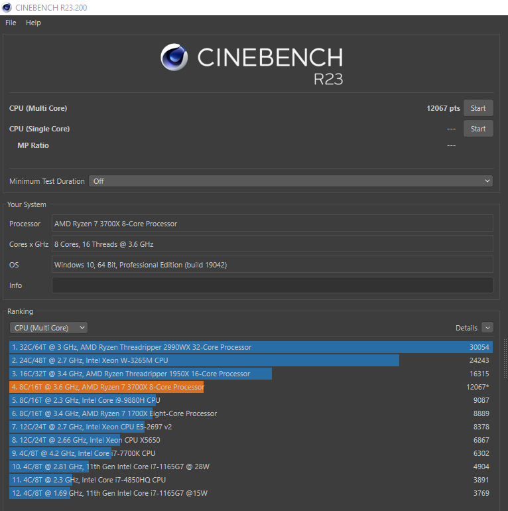Select the Core i7-4850HQ ranking row

[251, 480]
